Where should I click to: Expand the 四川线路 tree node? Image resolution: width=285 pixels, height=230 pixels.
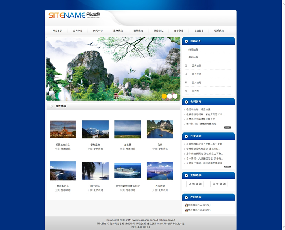click(x=186, y=82)
